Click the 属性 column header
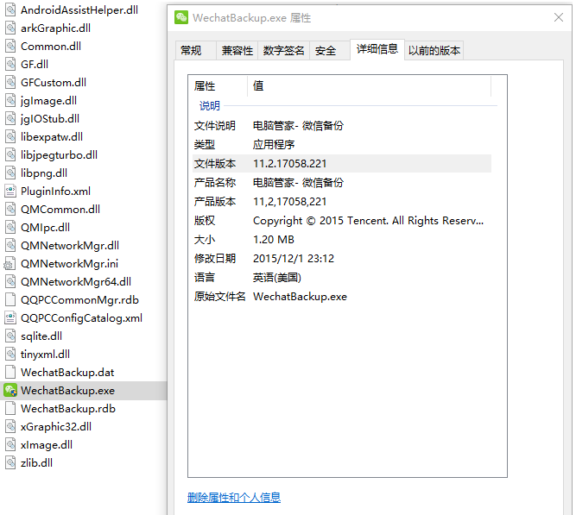The width and height of the screenshot is (576, 515). [x=218, y=86]
